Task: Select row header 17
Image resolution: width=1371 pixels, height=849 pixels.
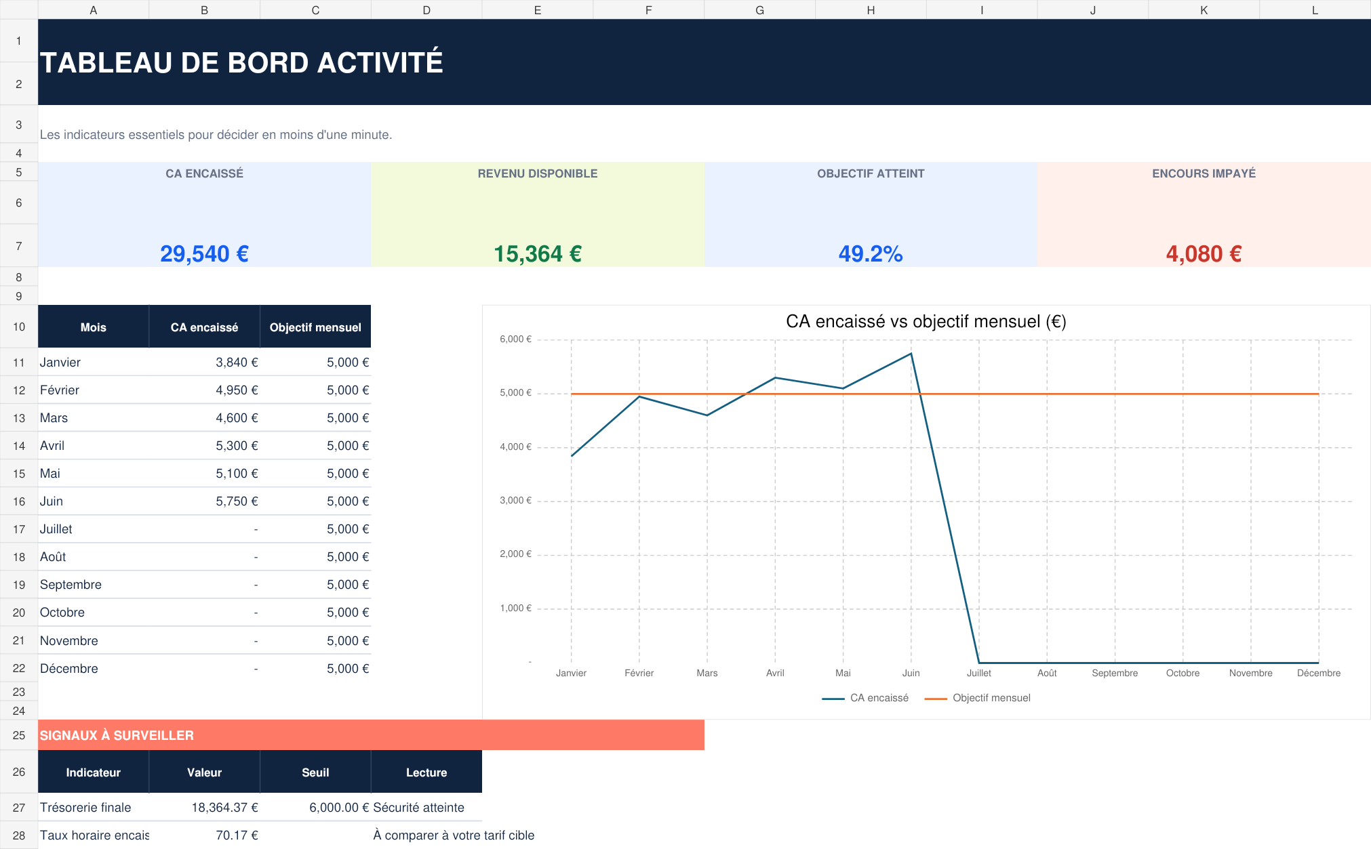Action: click(19, 529)
